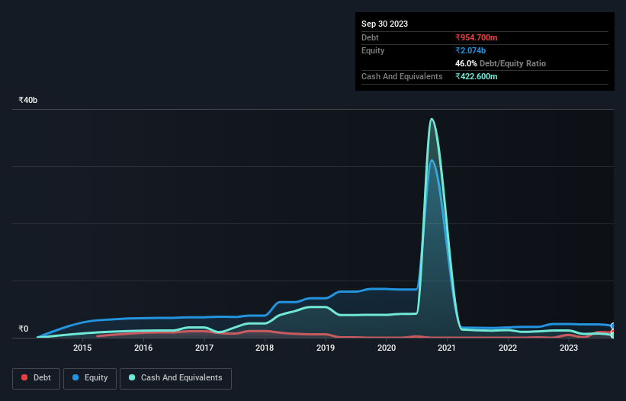Click the 2015 x-axis label
The width and height of the screenshot is (626, 401).
click(82, 348)
